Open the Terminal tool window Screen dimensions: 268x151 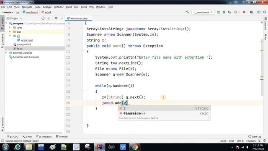[62, 137]
